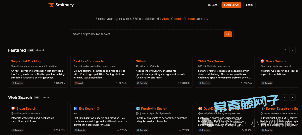
Task: Click the Local tag on Desktop Commander card
Action: pos(79,83)
